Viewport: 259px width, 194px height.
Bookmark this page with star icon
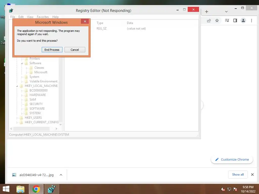tap(217, 20)
